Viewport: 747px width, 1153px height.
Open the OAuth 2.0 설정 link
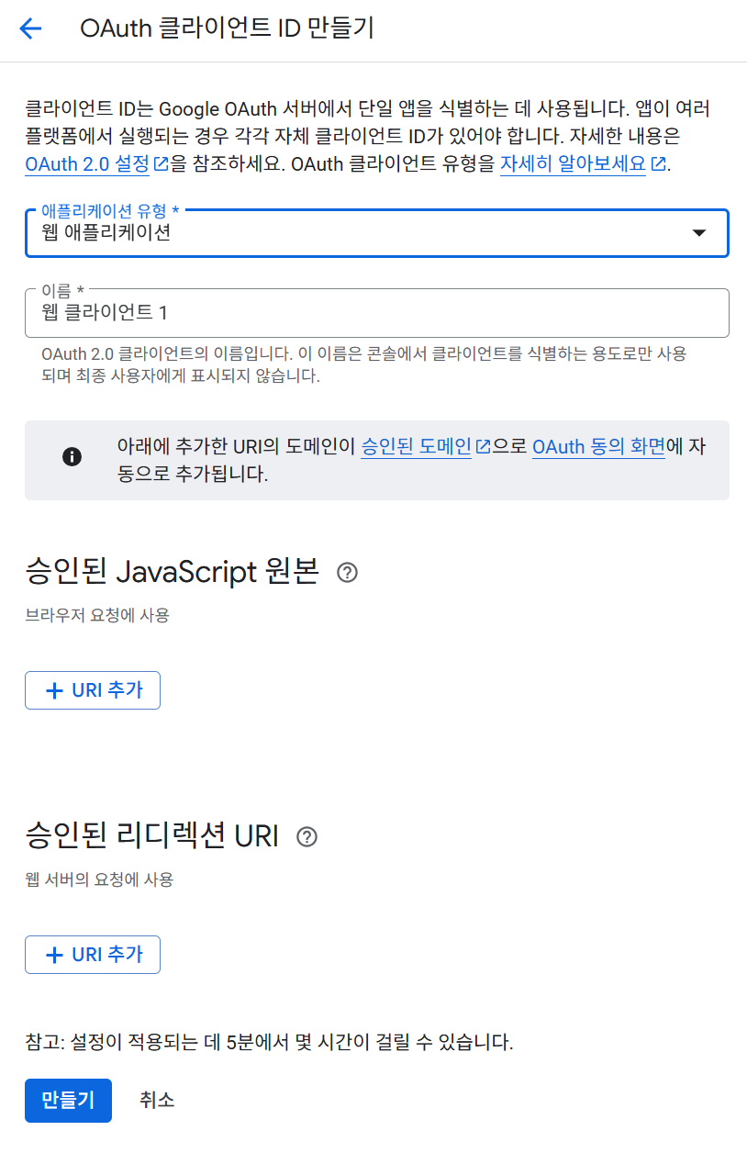pyautogui.click(x=97, y=165)
